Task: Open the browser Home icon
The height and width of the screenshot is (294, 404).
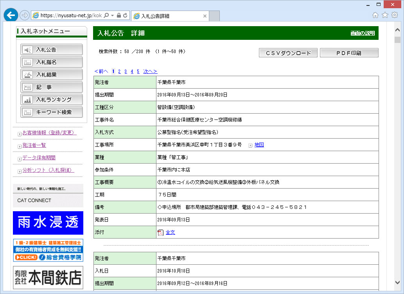Action: pyautogui.click(x=375, y=15)
